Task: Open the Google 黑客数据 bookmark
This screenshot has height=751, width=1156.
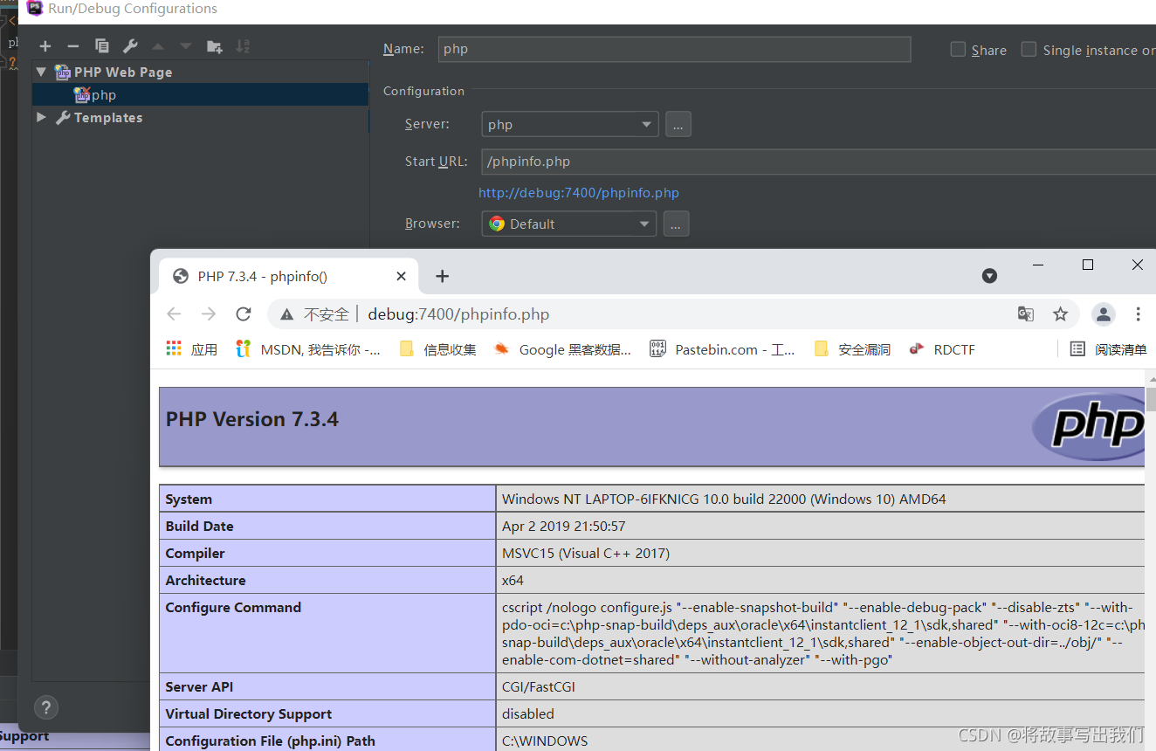Action: point(562,349)
